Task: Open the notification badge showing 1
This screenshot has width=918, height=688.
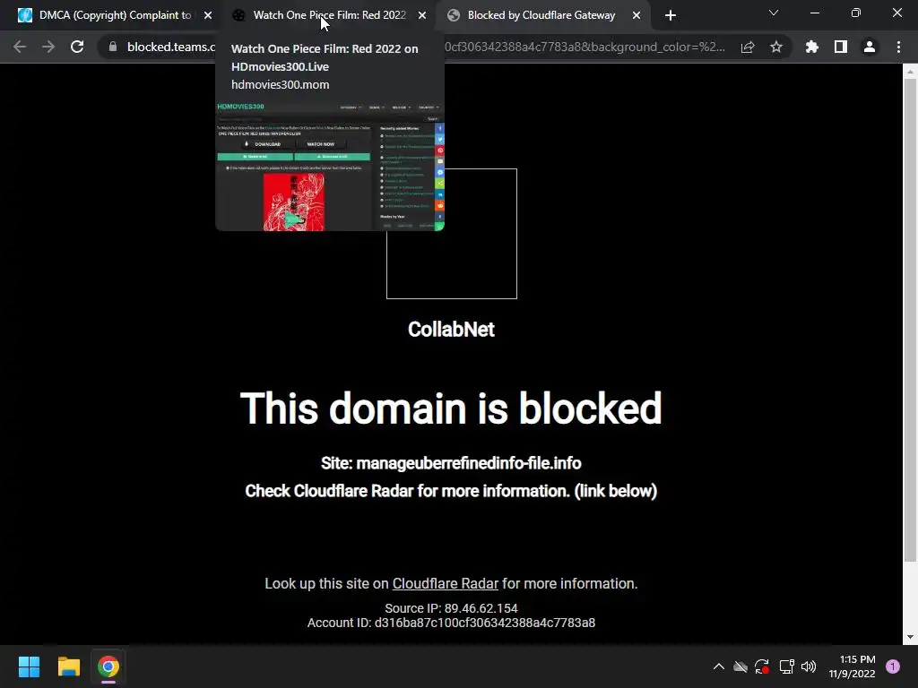Action: 893,666
